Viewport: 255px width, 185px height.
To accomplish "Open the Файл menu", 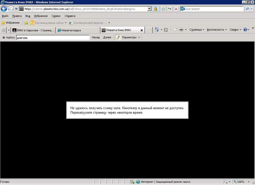I will (x=5, y=16).
